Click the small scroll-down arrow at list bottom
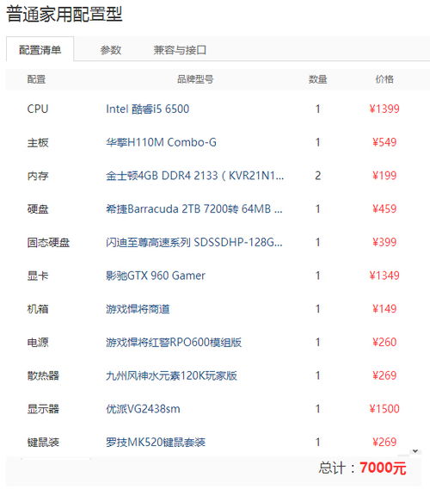 (415, 451)
